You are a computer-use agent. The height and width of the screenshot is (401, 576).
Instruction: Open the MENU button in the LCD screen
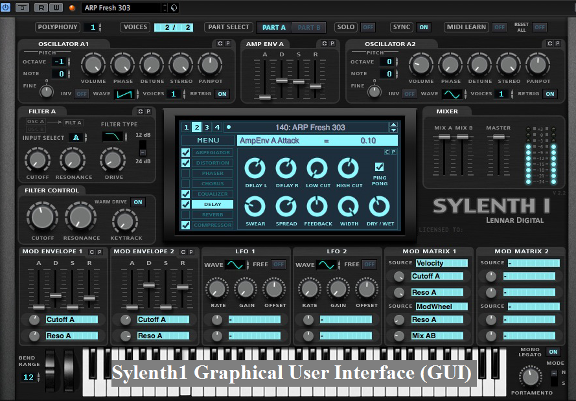[x=207, y=141]
